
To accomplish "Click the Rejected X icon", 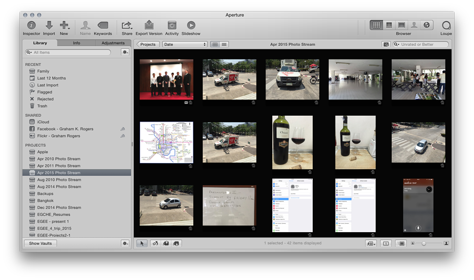I will (32, 99).
